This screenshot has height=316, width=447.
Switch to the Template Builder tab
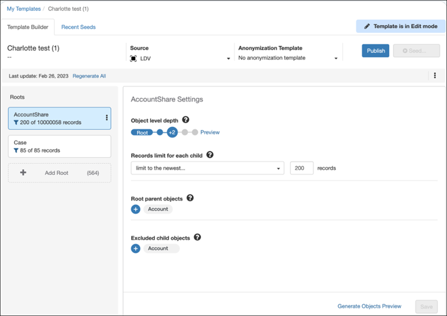coord(28,27)
